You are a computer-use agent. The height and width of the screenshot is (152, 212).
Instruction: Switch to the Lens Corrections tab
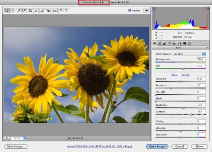click(179, 43)
